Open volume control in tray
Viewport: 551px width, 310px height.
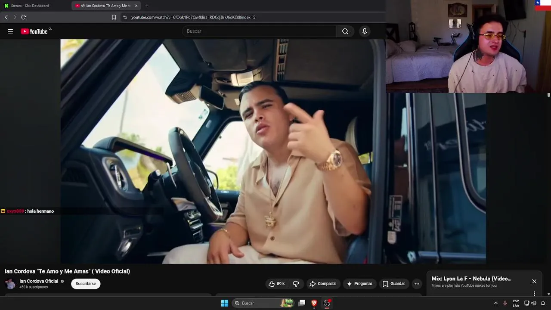point(534,303)
